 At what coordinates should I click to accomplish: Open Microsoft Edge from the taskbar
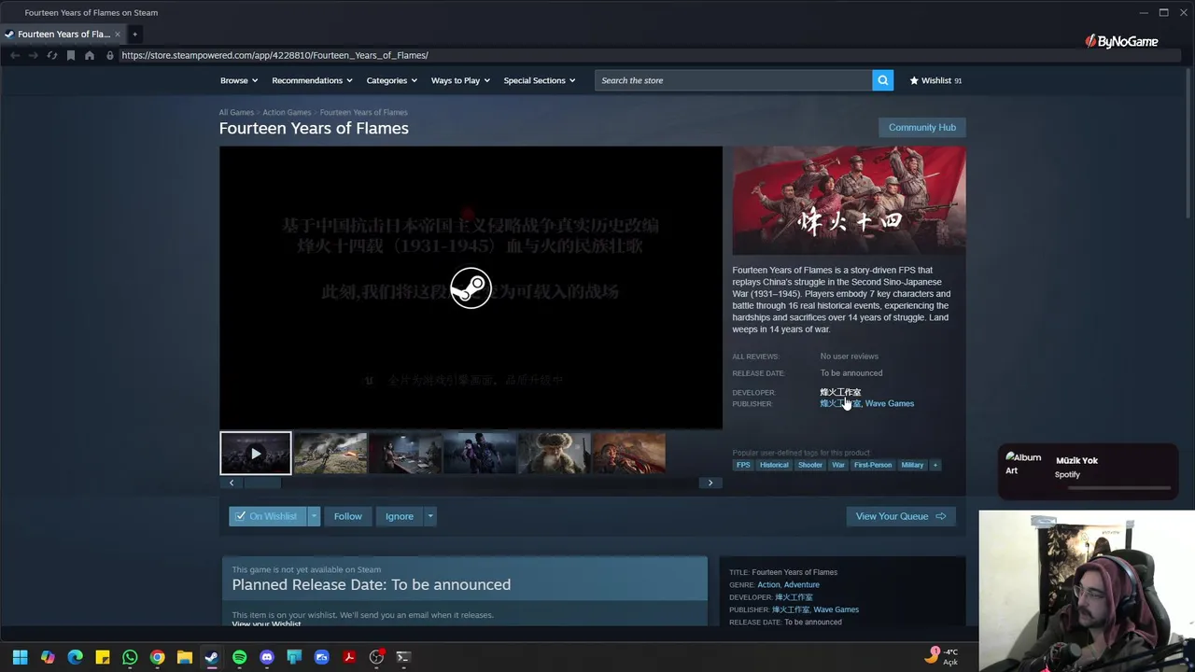pos(76,657)
